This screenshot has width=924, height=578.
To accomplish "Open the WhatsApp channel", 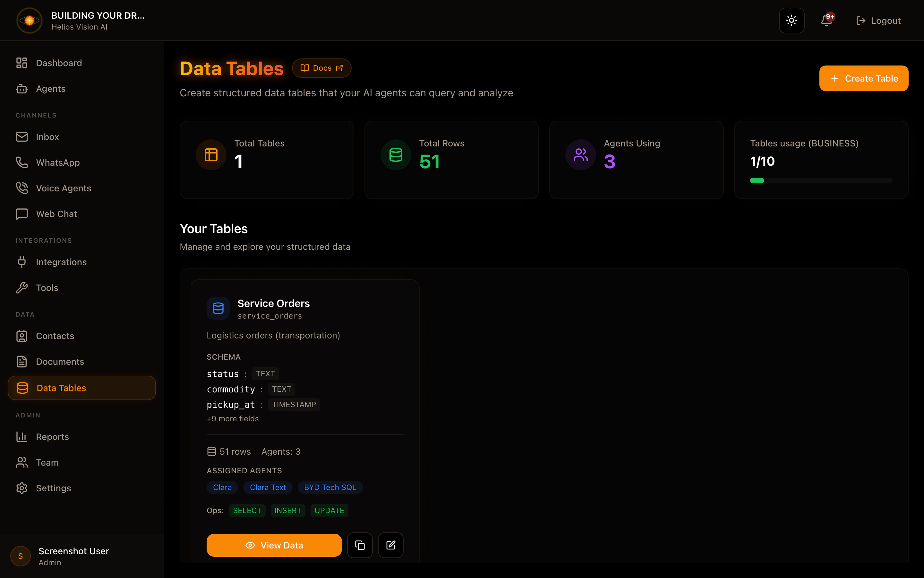I will [58, 162].
